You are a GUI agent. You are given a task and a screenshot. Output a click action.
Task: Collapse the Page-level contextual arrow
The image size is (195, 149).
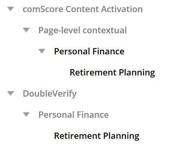pyautogui.click(x=26, y=30)
